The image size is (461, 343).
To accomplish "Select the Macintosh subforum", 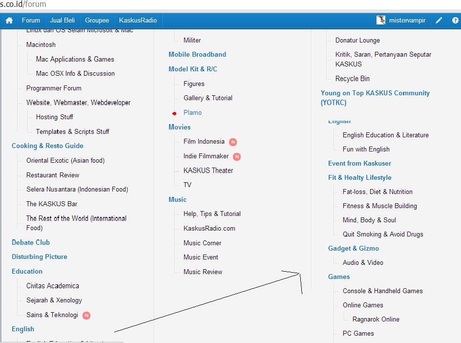I will pos(41,45).
